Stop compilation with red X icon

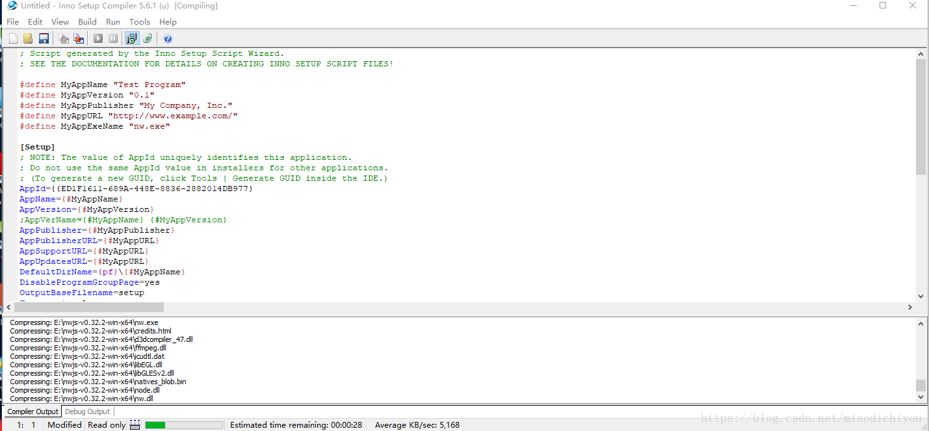click(79, 38)
